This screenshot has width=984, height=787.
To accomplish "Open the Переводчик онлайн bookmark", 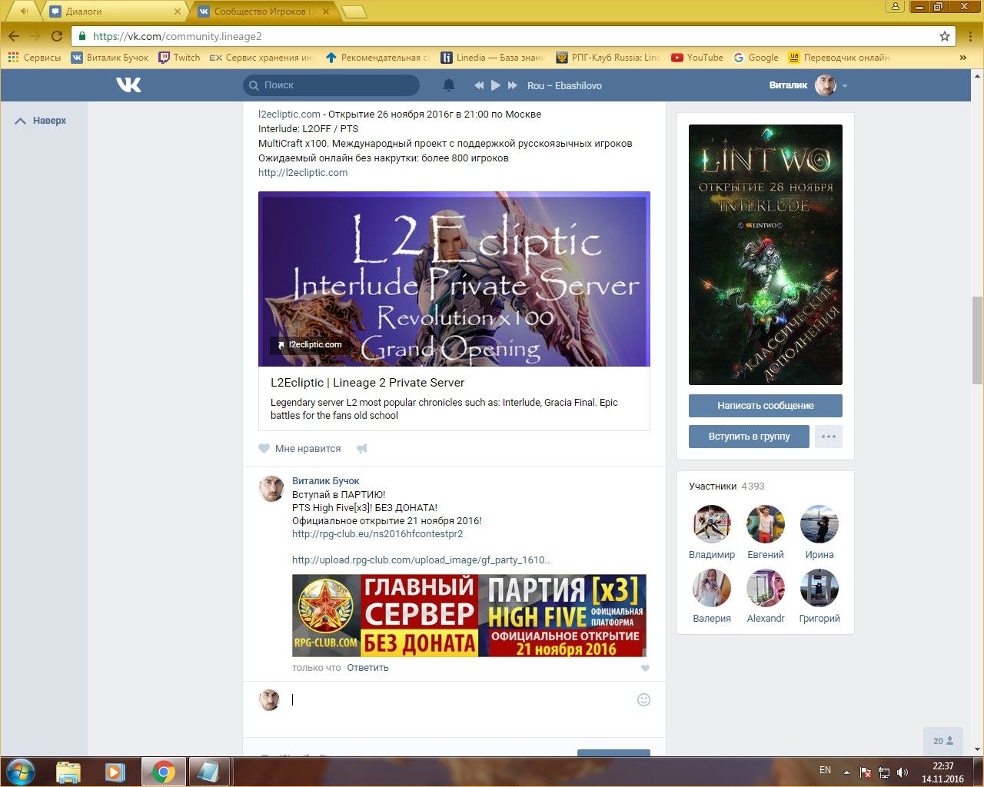I will tap(839, 58).
